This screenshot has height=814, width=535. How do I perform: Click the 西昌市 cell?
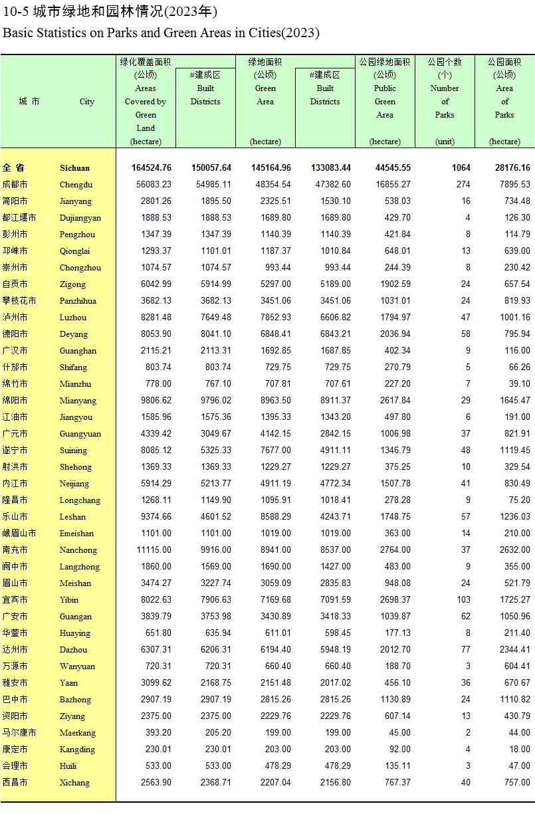pyautogui.click(x=15, y=783)
